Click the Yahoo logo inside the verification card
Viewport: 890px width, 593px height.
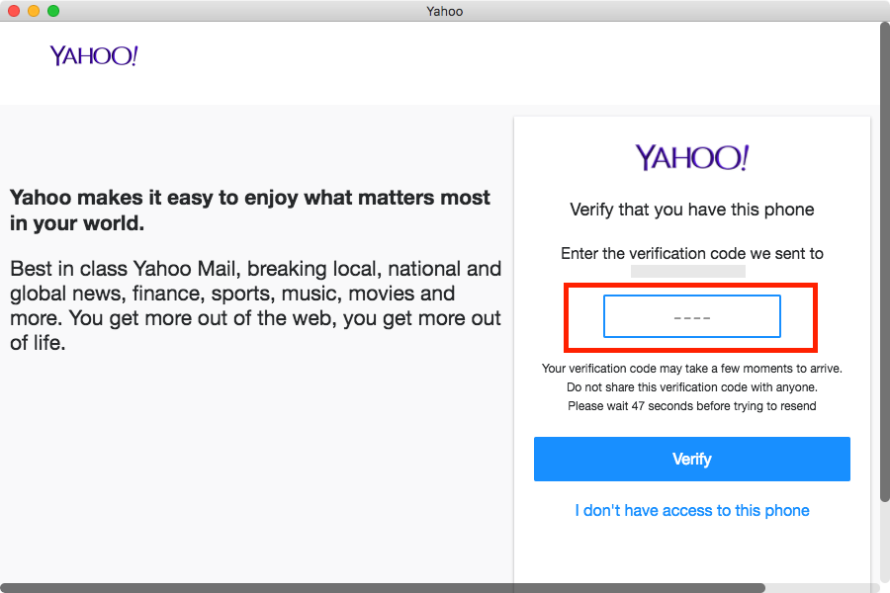[x=692, y=157]
